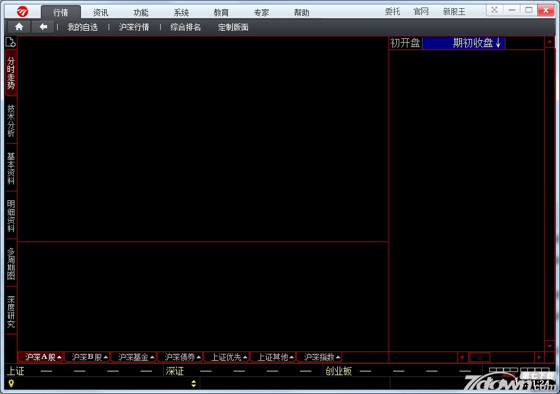Expand the 沪深B股 bottom tab

click(87, 357)
